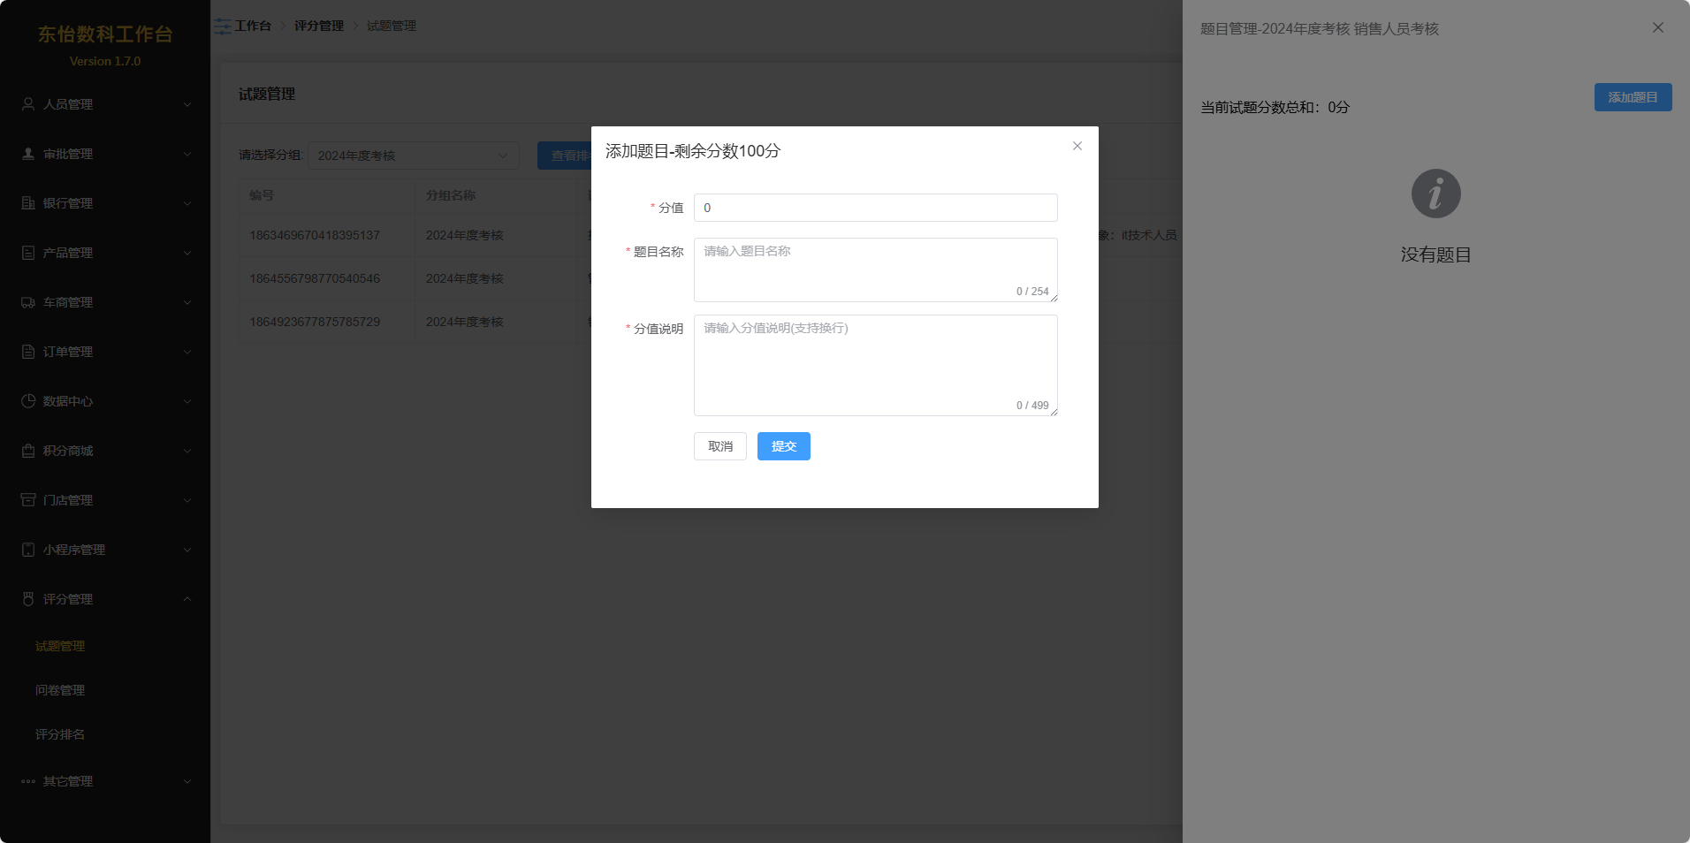Click the 提交 button
The height and width of the screenshot is (843, 1690).
coord(783,446)
